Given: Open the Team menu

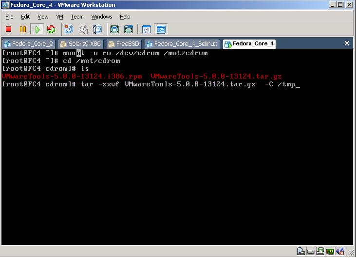Looking at the screenshot, I should (x=77, y=17).
